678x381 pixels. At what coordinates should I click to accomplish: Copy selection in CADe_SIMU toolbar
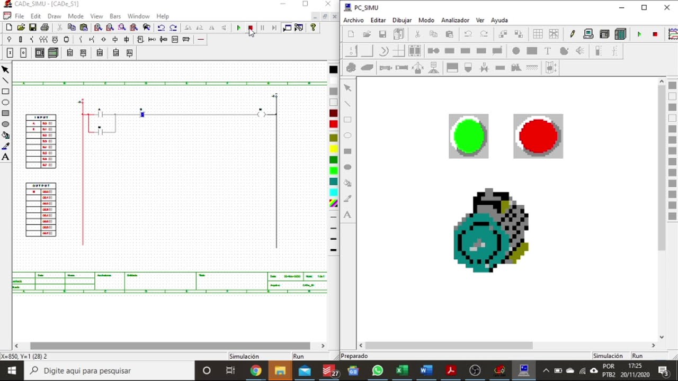[72, 28]
